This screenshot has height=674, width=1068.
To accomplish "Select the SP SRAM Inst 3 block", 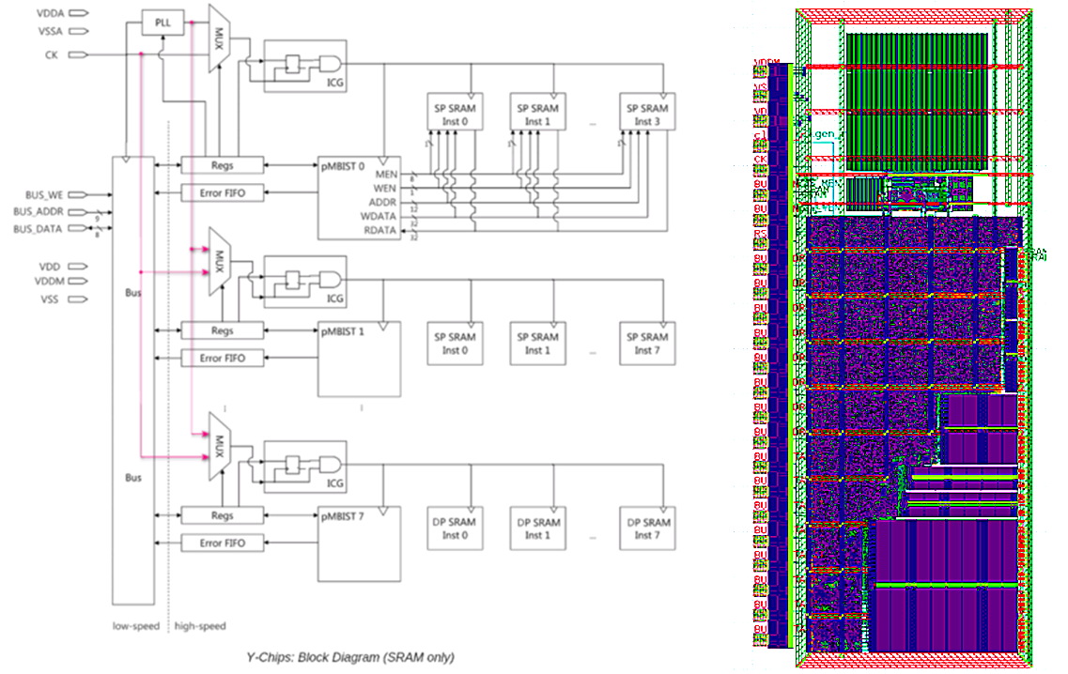I will coord(647,112).
